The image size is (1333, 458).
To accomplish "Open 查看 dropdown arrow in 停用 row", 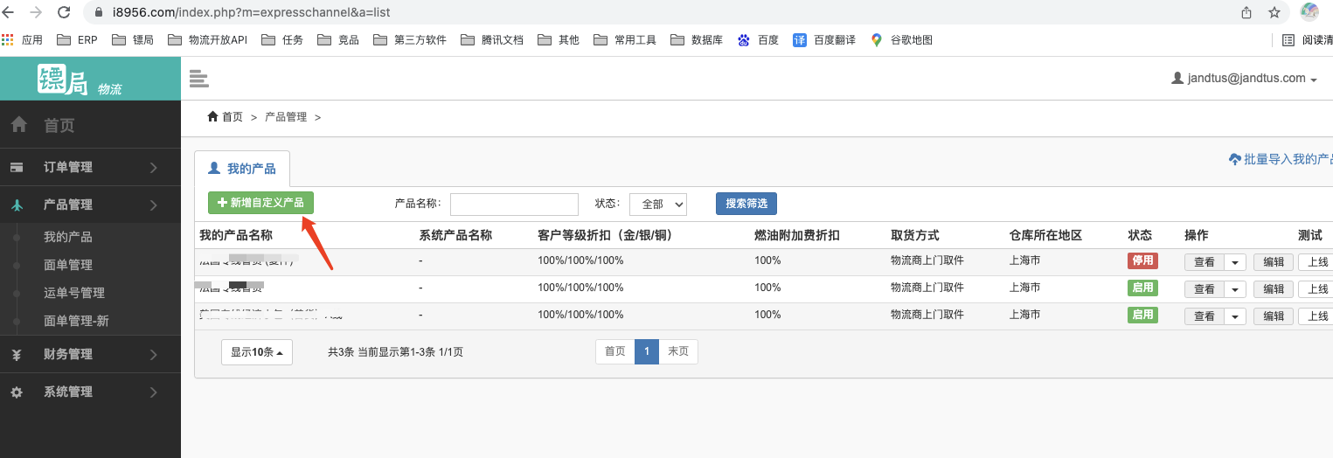I will tap(1235, 261).
